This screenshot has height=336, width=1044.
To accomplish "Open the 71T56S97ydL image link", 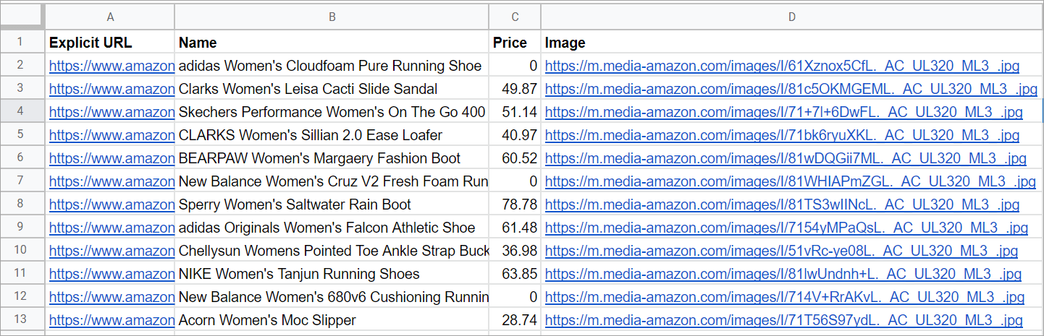I will 784,320.
